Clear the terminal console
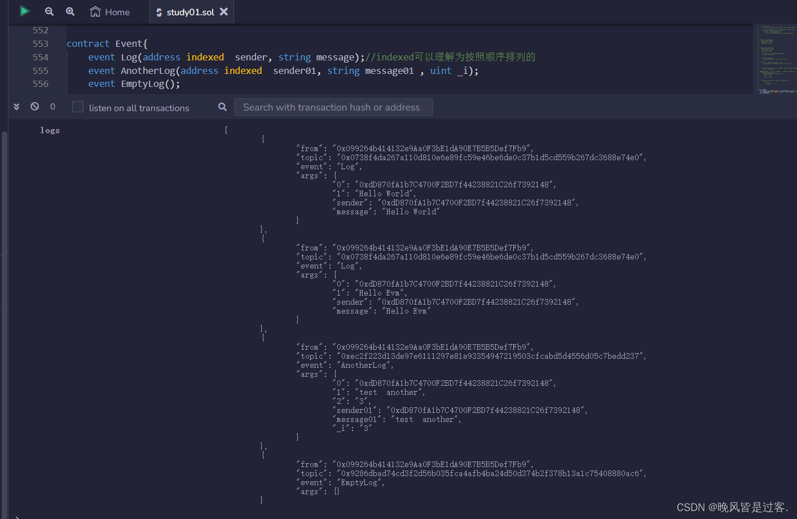This screenshot has width=797, height=519. (x=35, y=107)
